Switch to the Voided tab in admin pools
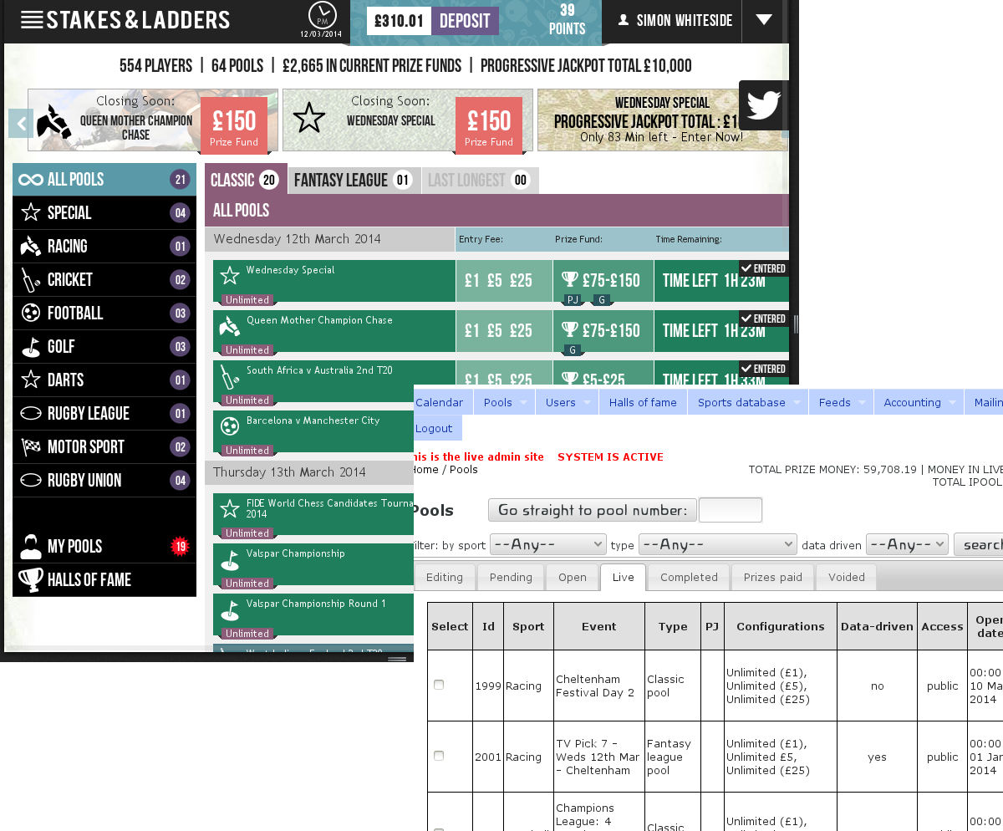The image size is (1003, 831). 846,577
